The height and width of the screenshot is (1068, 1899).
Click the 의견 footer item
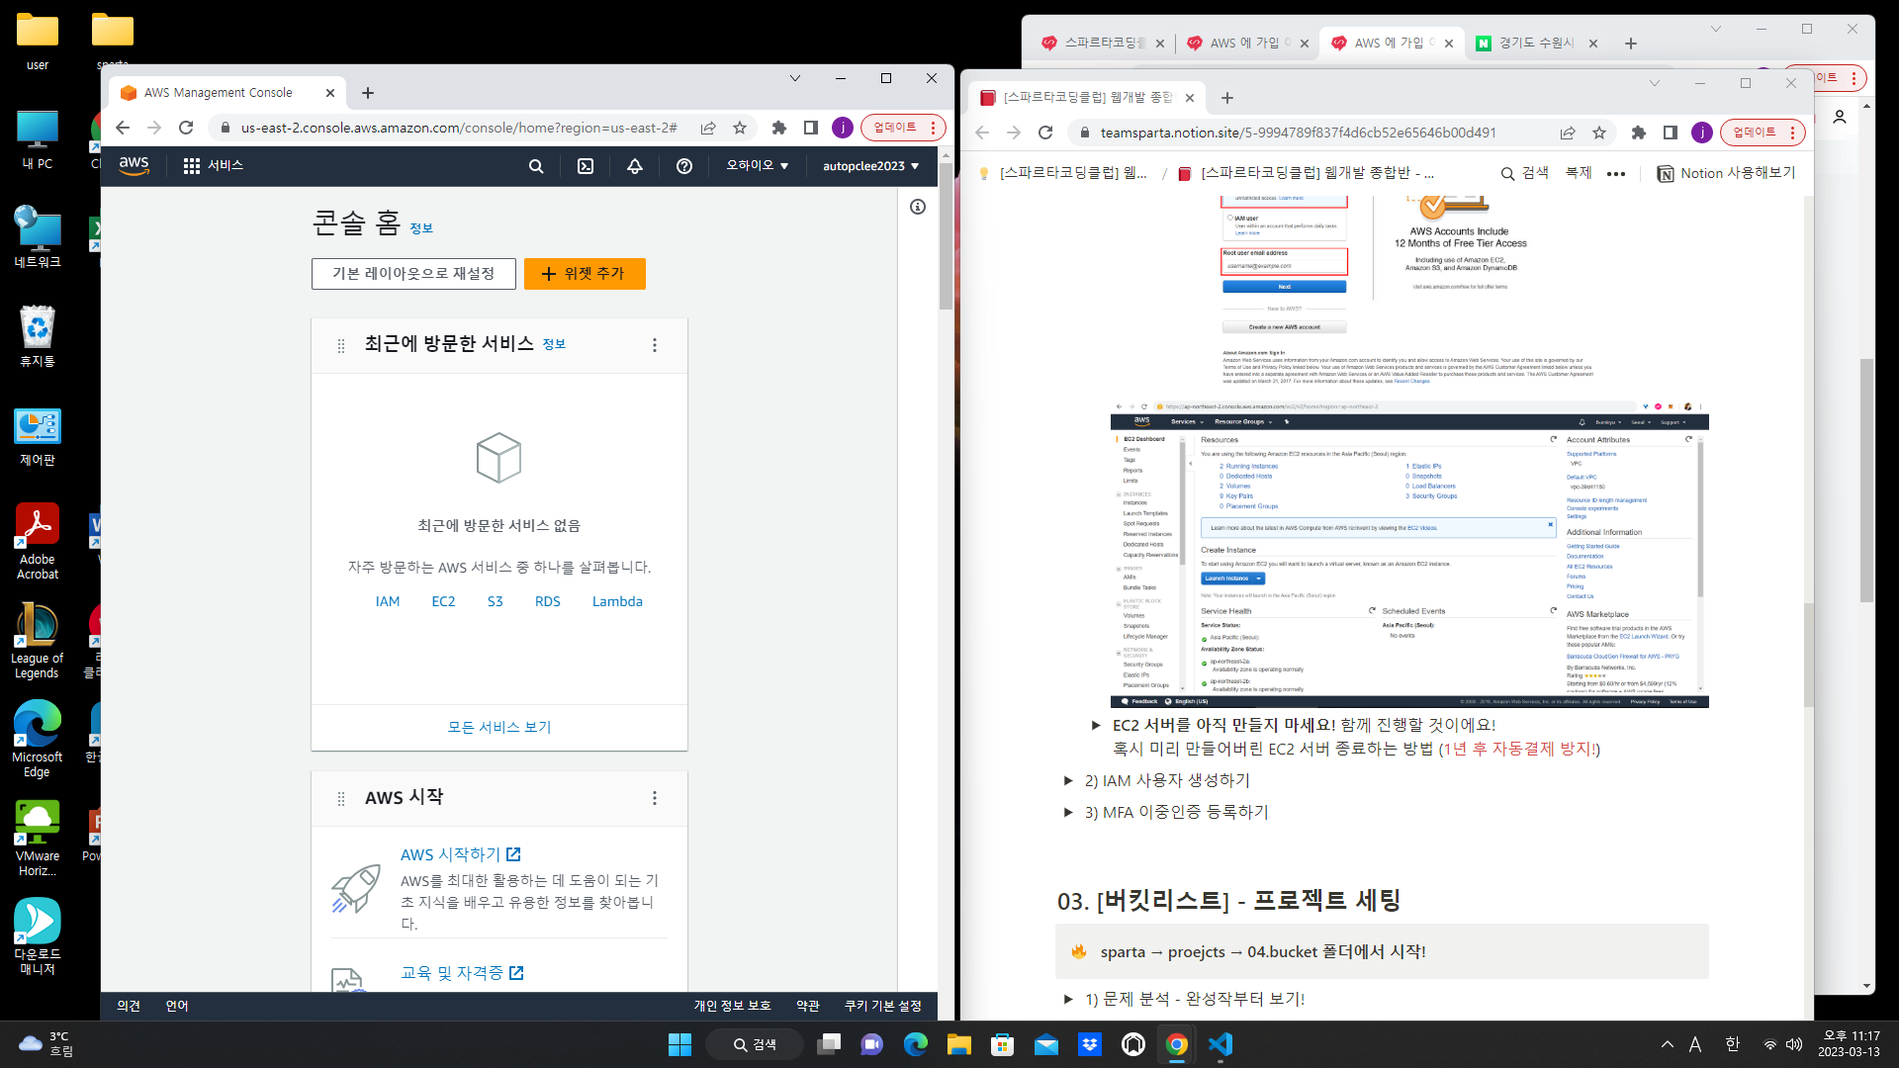coord(129,1006)
